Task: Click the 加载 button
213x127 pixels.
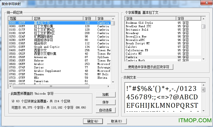Action: (x=106, y=95)
